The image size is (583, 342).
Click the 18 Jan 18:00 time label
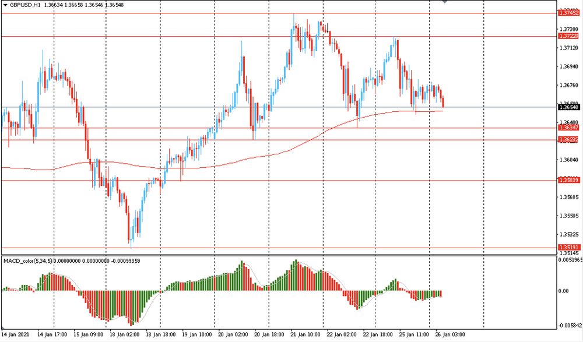pyautogui.click(x=160, y=334)
